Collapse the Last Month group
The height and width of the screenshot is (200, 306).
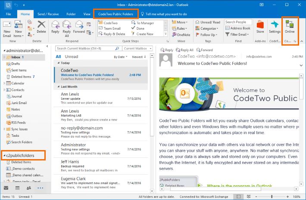pyautogui.click(x=58, y=86)
